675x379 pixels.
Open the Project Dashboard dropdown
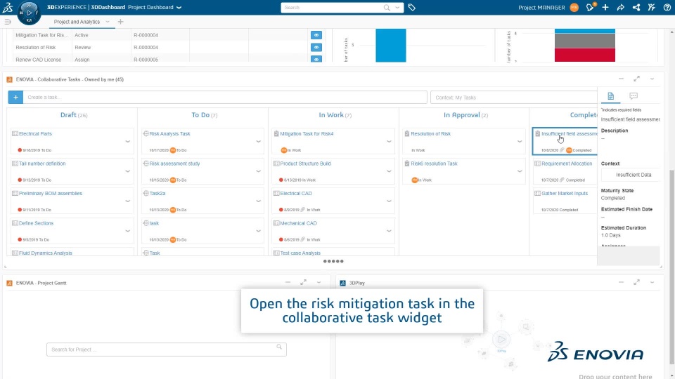[x=179, y=8]
